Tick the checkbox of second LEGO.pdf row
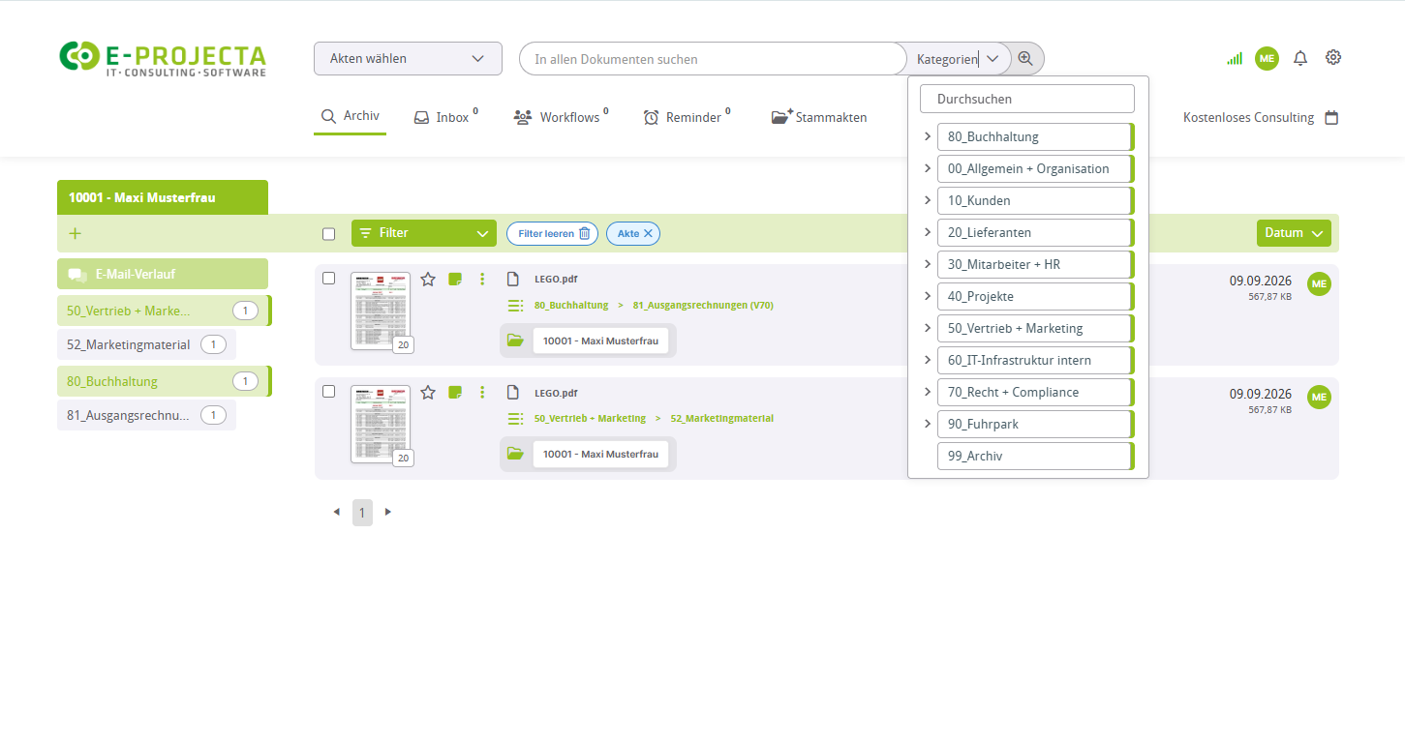 [x=328, y=391]
